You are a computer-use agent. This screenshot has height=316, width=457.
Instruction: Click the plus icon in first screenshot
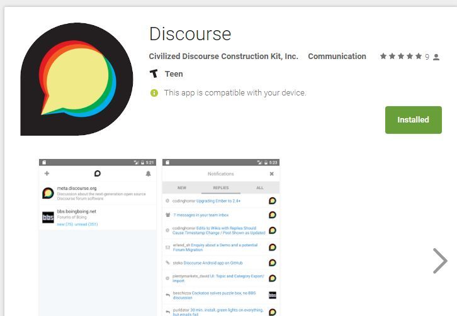[x=47, y=173]
